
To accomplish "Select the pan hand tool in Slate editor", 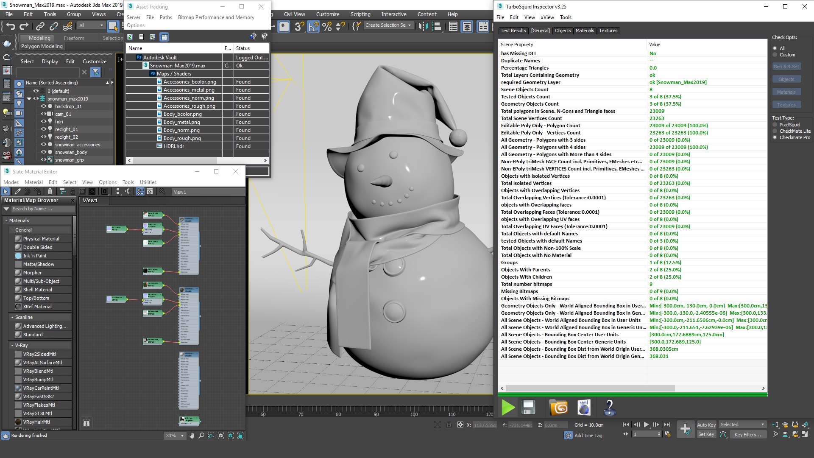I will pyautogui.click(x=192, y=436).
